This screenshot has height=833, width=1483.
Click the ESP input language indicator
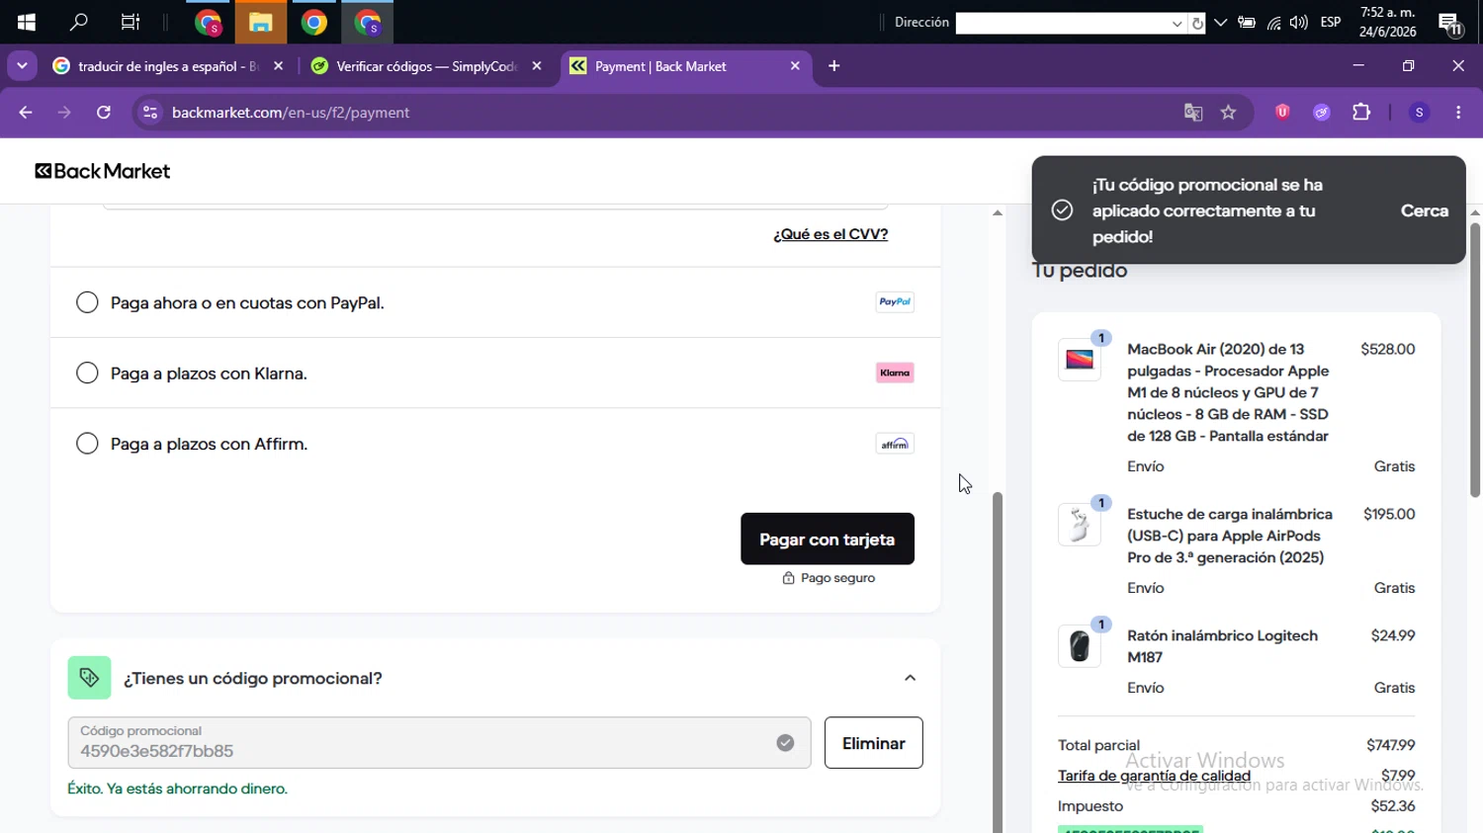point(1331,22)
